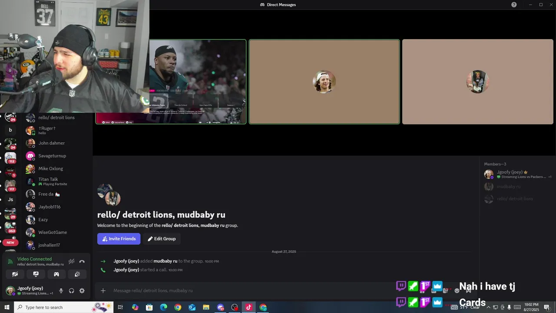Open notification center icon
Image resolution: width=556 pixels, height=313 pixels.
pyautogui.click(x=547, y=307)
